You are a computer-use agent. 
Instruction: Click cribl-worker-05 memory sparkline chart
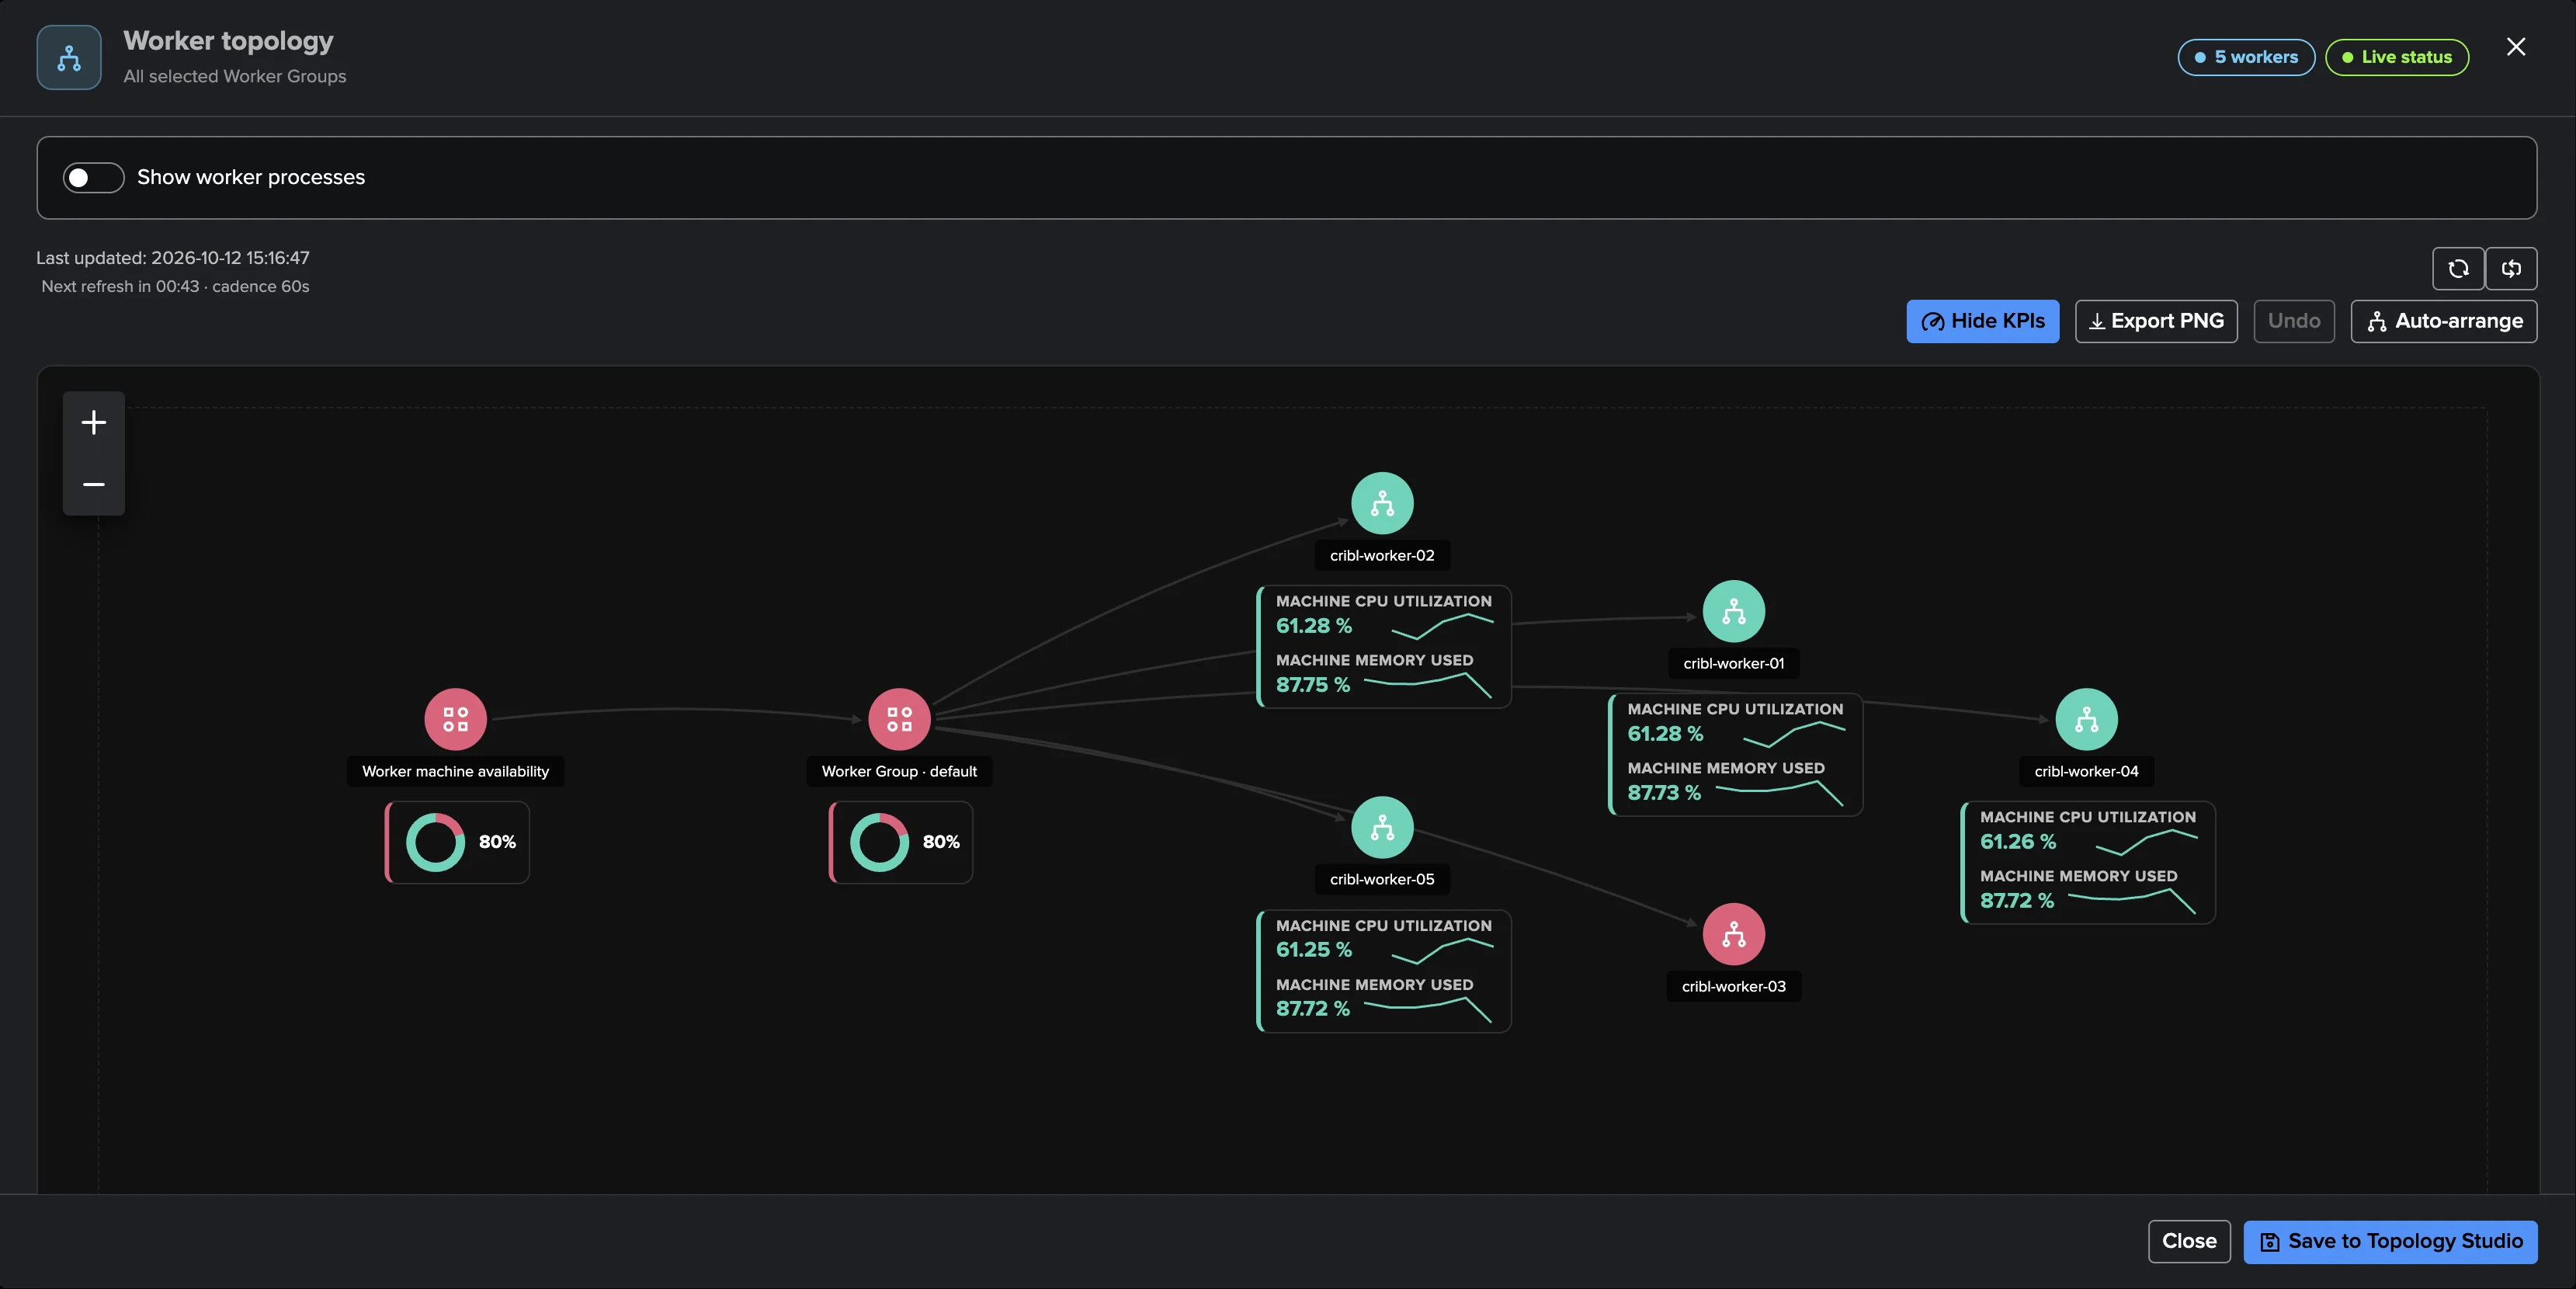click(x=1428, y=1009)
